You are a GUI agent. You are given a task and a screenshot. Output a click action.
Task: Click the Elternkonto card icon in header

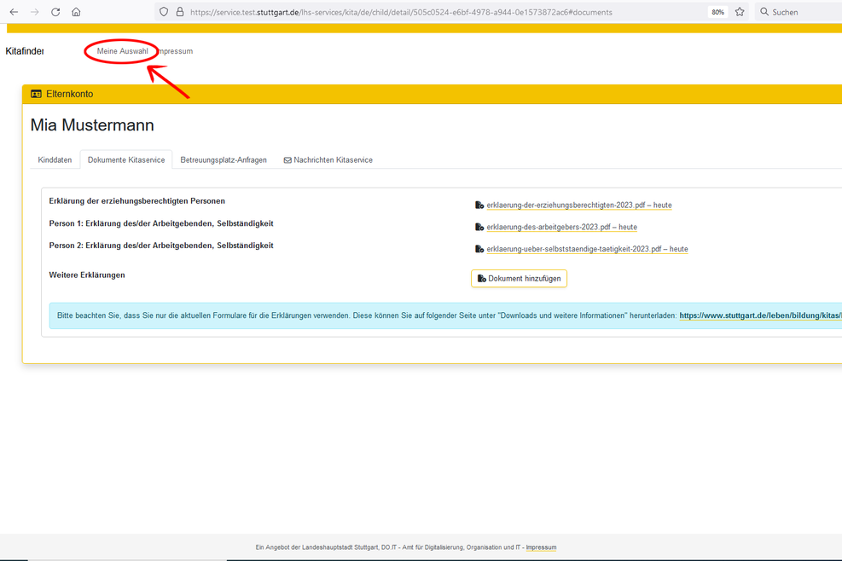[x=36, y=94]
